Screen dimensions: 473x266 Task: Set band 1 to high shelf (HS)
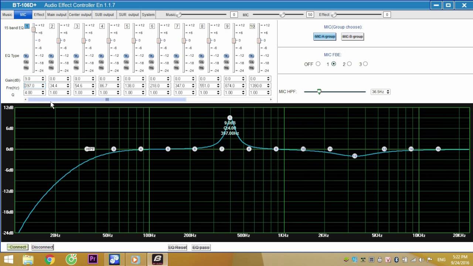point(26,68)
